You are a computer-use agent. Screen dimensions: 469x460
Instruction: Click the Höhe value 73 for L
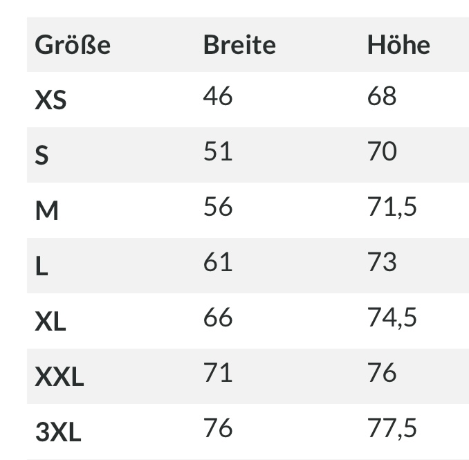[x=381, y=263]
